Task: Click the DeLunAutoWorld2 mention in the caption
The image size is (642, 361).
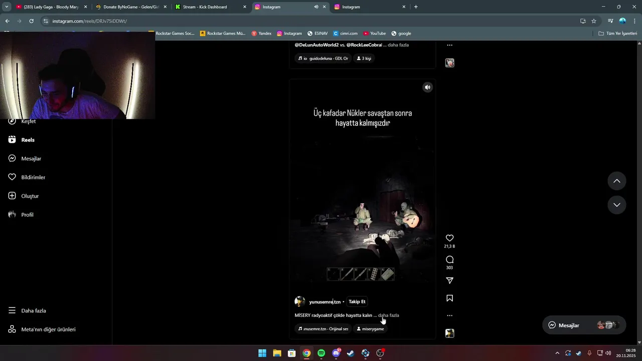Action: pyautogui.click(x=316, y=45)
